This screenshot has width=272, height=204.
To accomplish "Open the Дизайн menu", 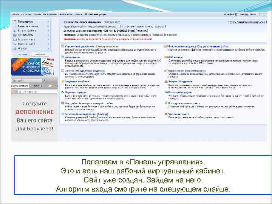I will pos(37,14).
